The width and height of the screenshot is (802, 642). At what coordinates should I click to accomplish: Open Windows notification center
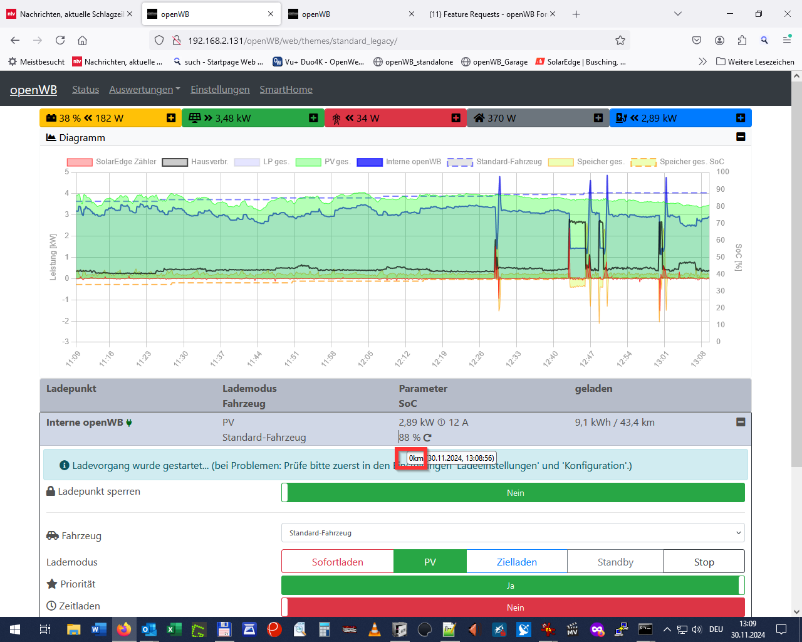point(781,629)
